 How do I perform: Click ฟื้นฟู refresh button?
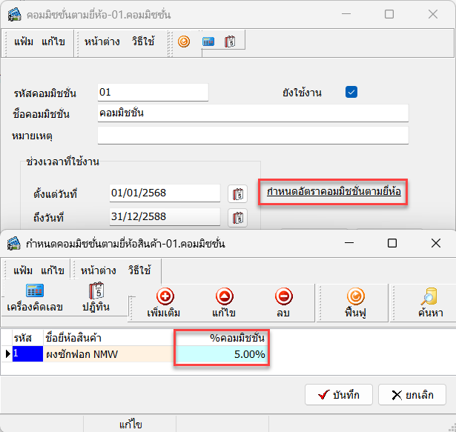tap(355, 303)
